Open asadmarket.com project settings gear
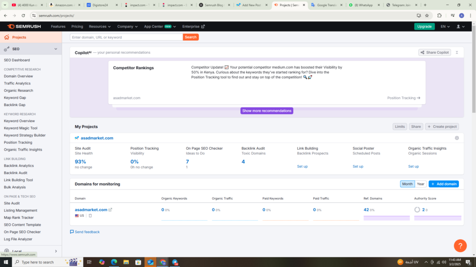 (456, 138)
